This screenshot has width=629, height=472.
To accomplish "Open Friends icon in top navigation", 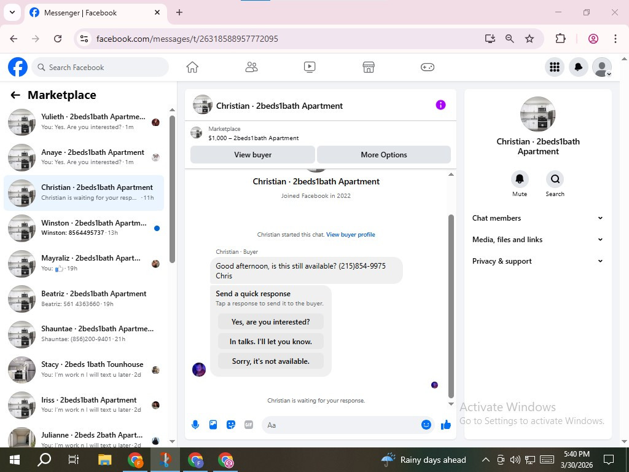I will [x=251, y=67].
